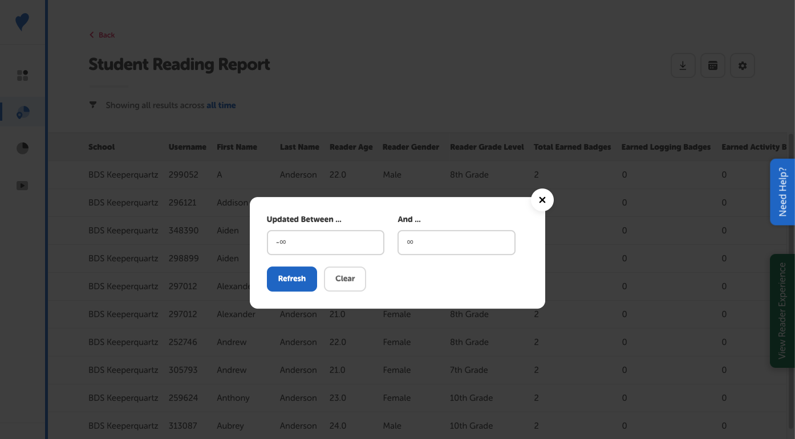Click the filter funnel icon
Image resolution: width=795 pixels, height=439 pixels.
pos(92,105)
